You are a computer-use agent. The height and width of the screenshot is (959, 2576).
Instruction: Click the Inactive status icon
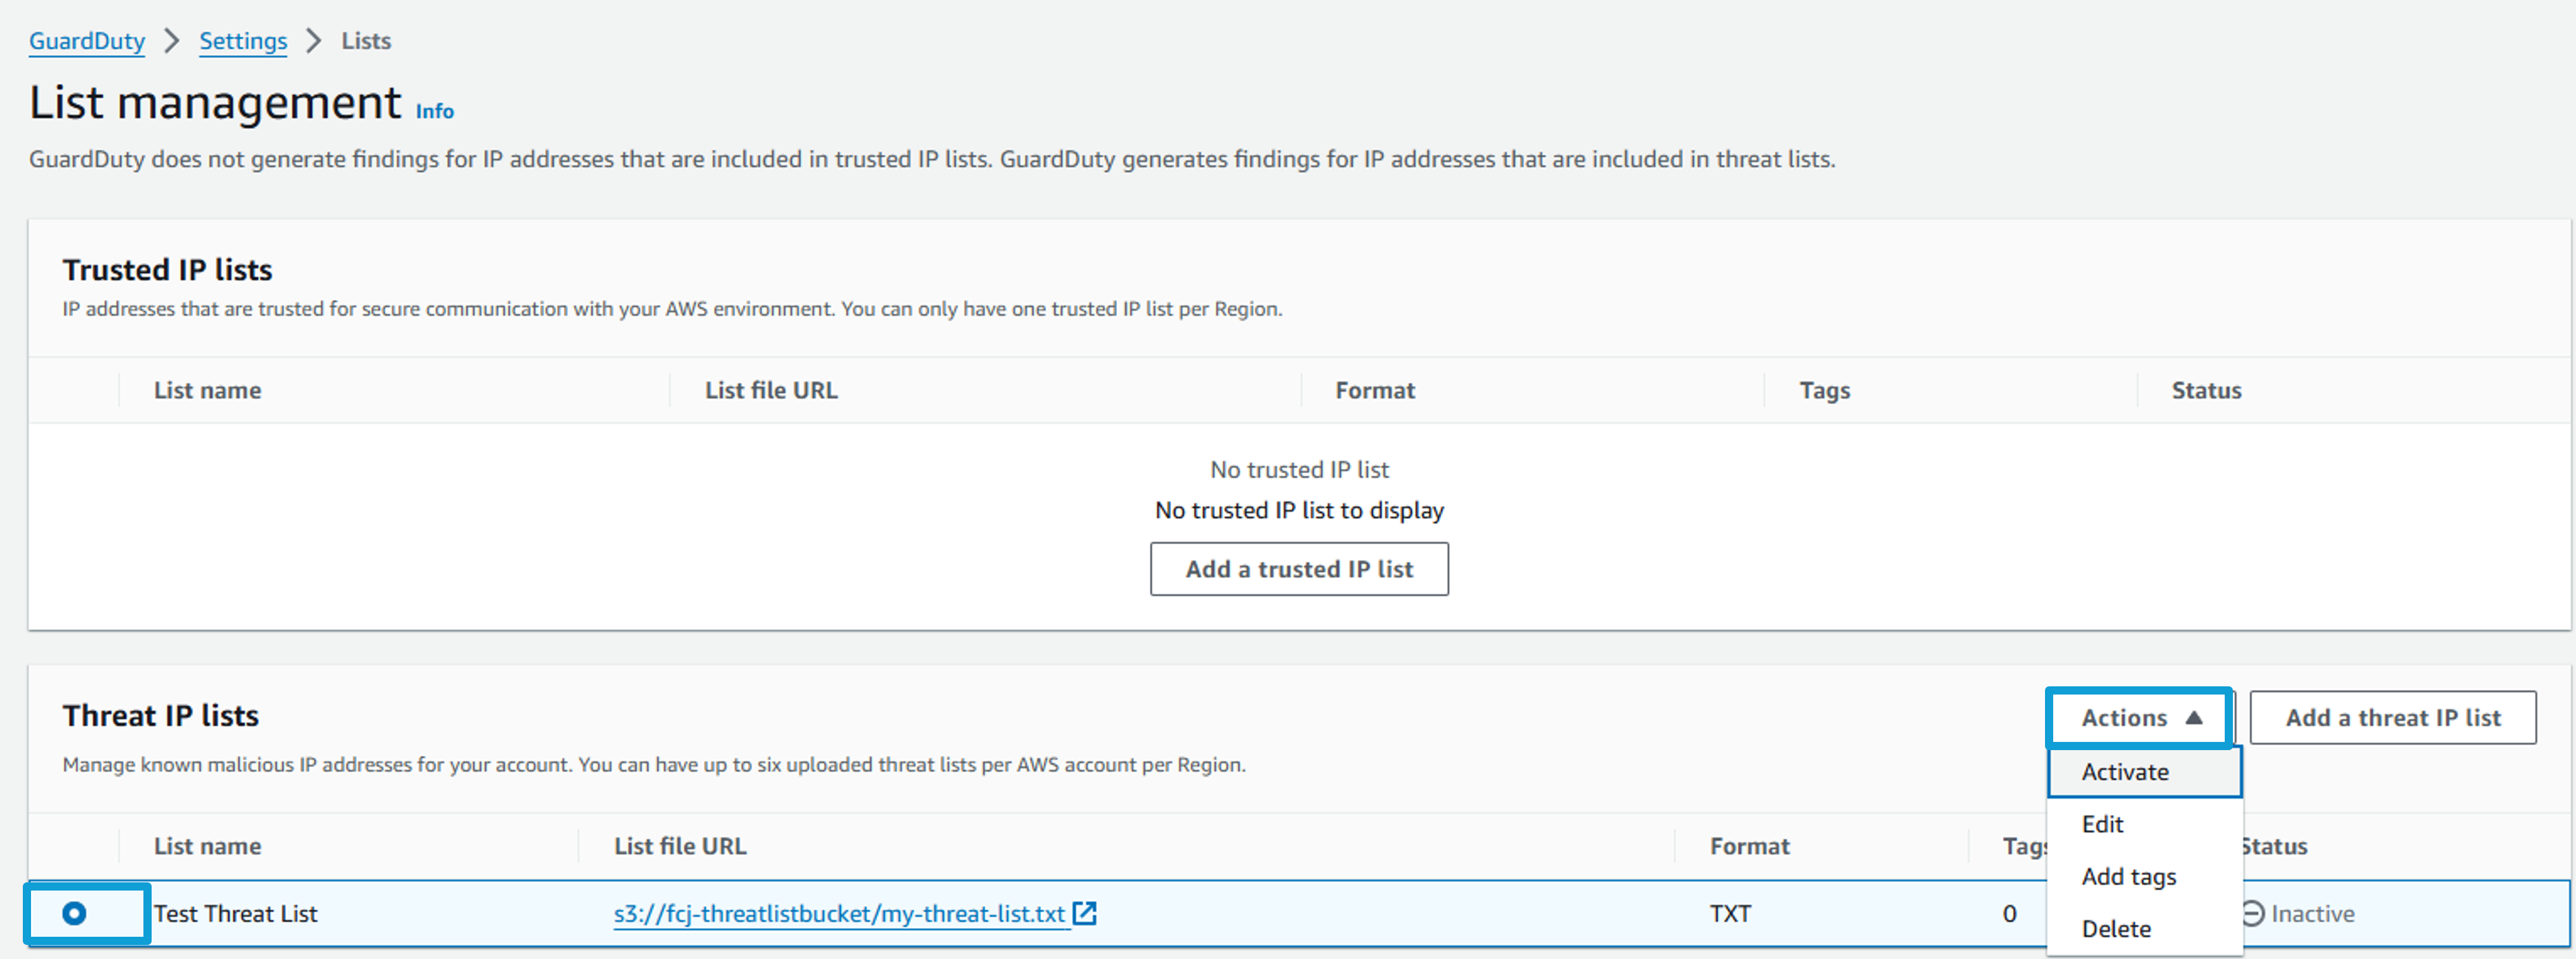coord(2252,913)
